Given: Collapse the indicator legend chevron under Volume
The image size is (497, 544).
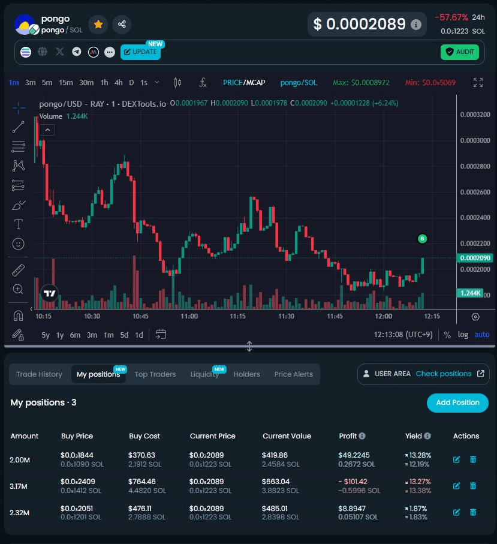Looking at the screenshot, I should point(47,130).
